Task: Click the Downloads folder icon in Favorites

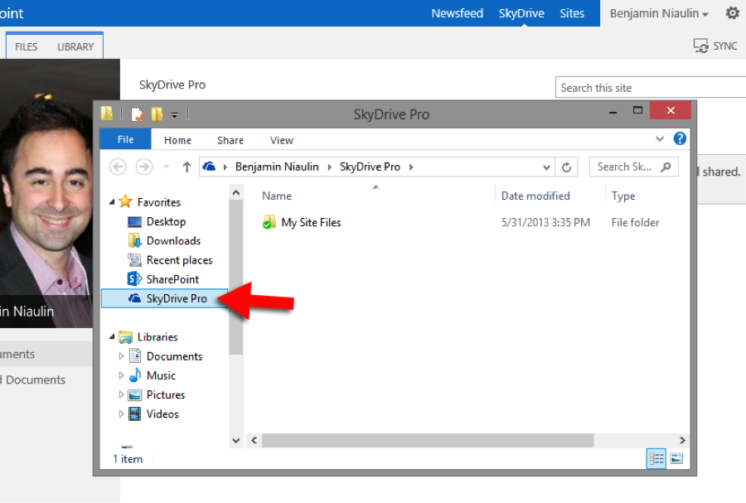Action: 134,240
